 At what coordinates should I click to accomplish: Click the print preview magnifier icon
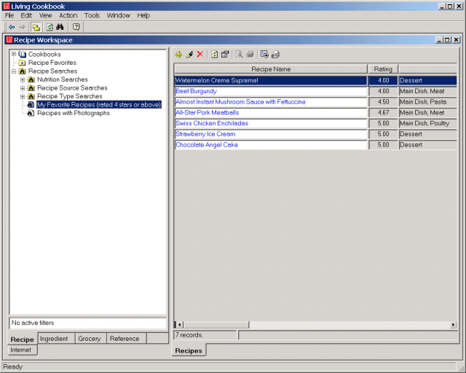[x=240, y=55]
